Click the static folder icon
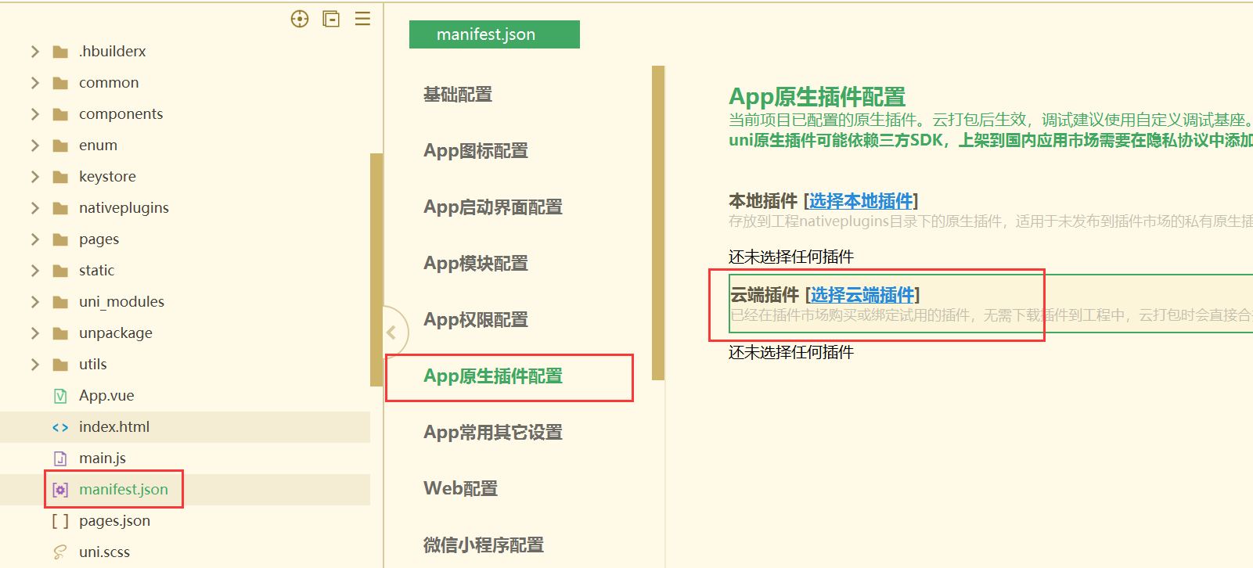This screenshot has width=1253, height=568. [60, 271]
